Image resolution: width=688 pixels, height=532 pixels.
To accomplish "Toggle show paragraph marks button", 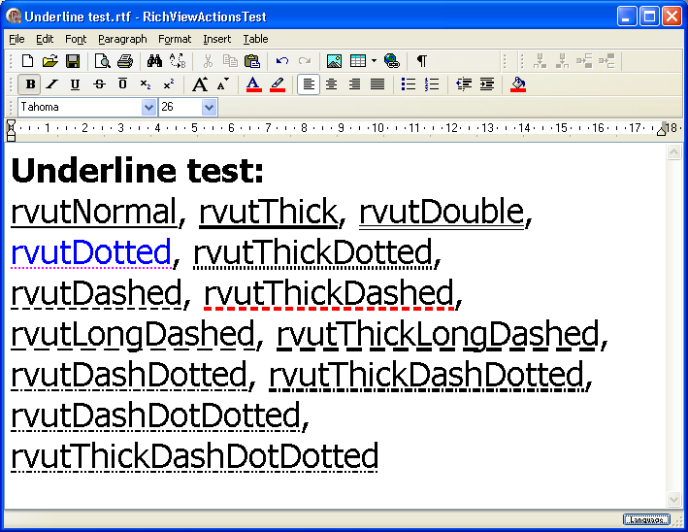I will (421, 61).
